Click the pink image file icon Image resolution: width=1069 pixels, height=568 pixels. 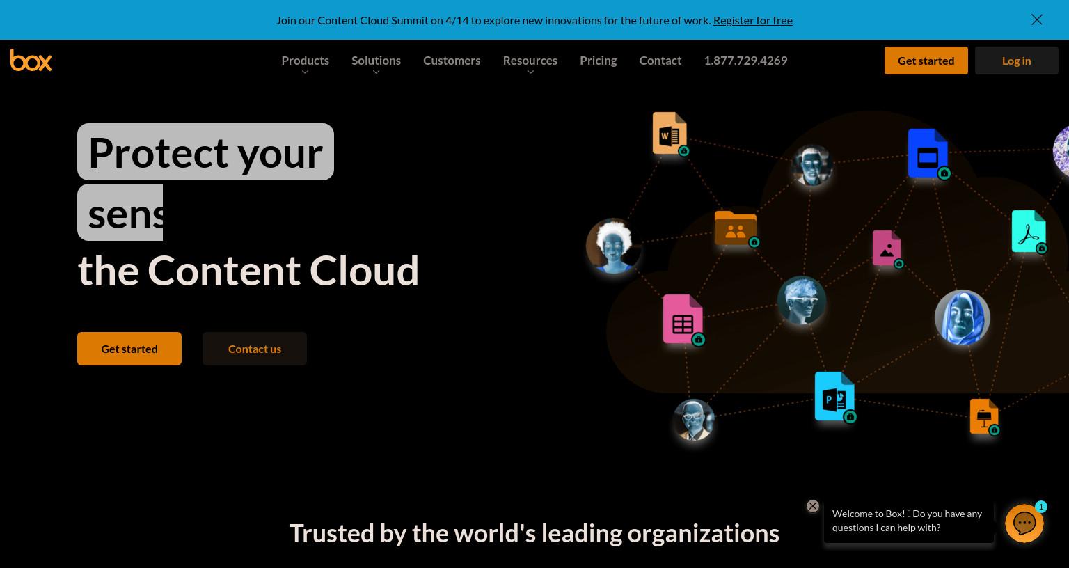coord(887,248)
